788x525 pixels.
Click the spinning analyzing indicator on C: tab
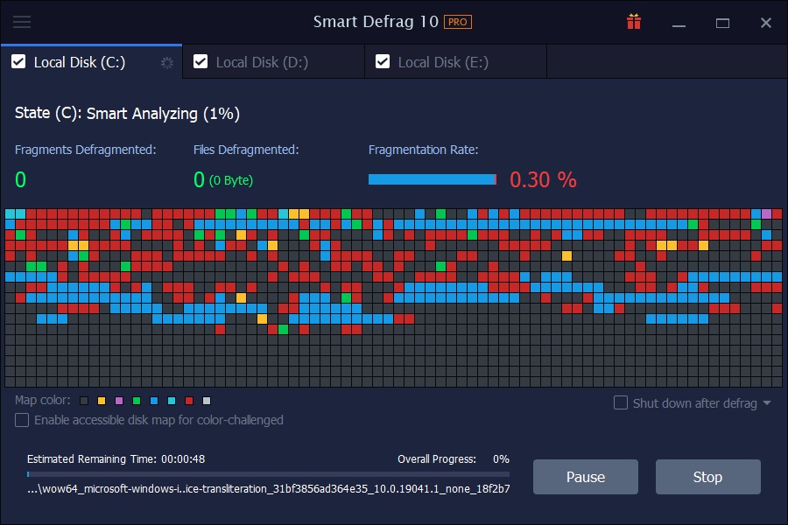click(167, 62)
